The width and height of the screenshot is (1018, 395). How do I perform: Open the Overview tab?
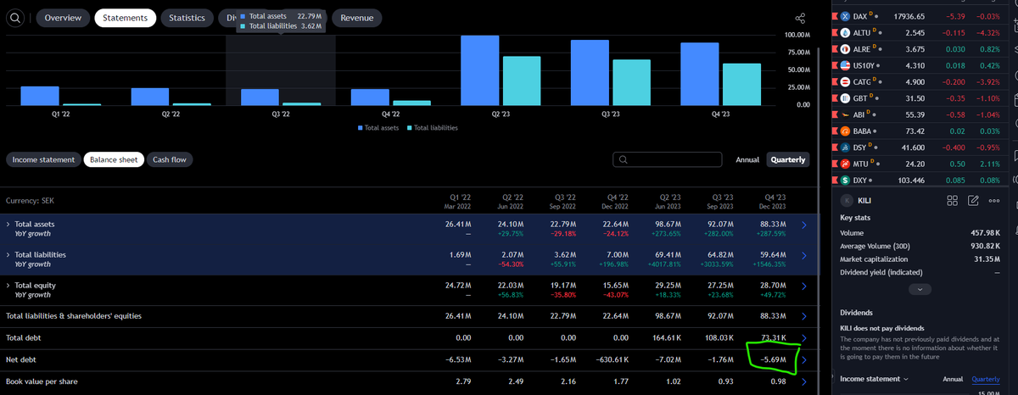(63, 18)
